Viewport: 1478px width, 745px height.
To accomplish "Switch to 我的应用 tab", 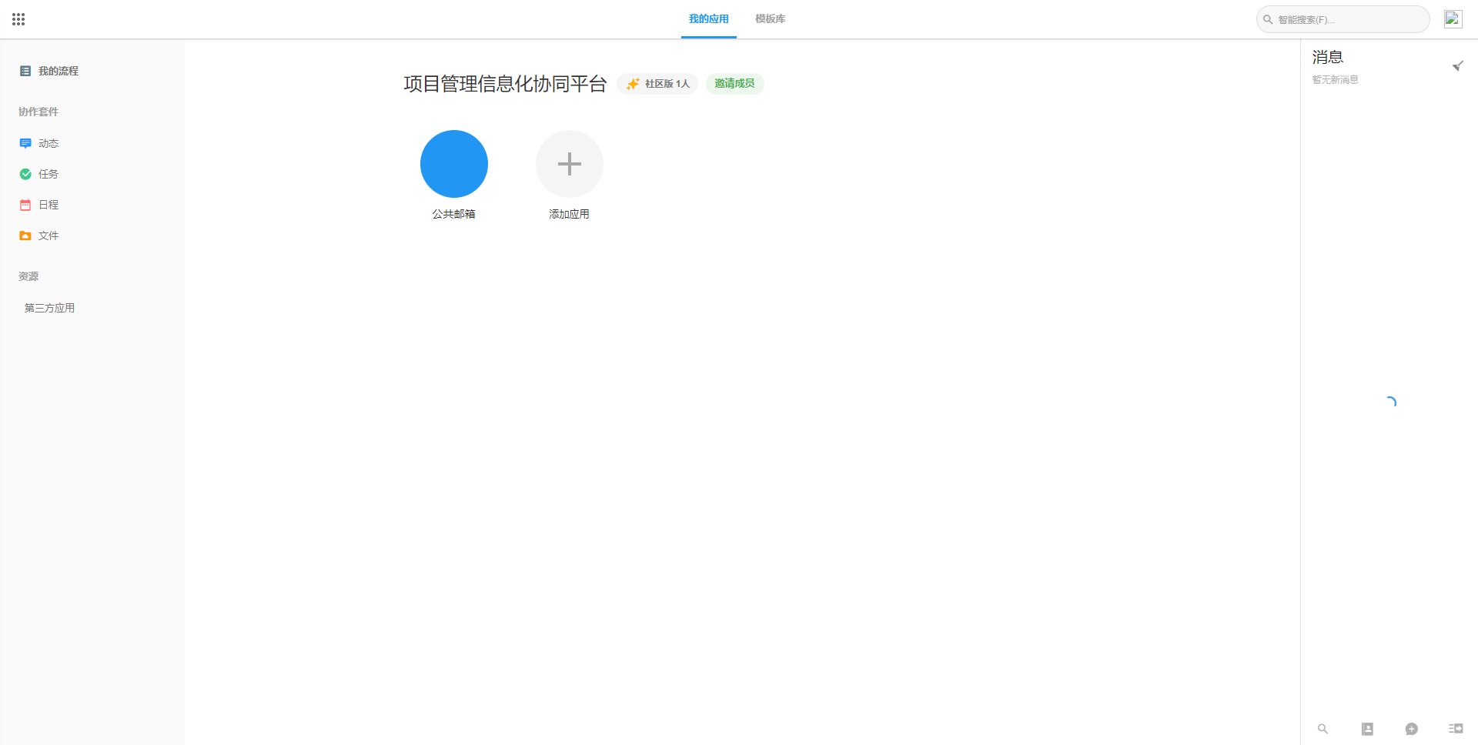I will click(x=708, y=19).
